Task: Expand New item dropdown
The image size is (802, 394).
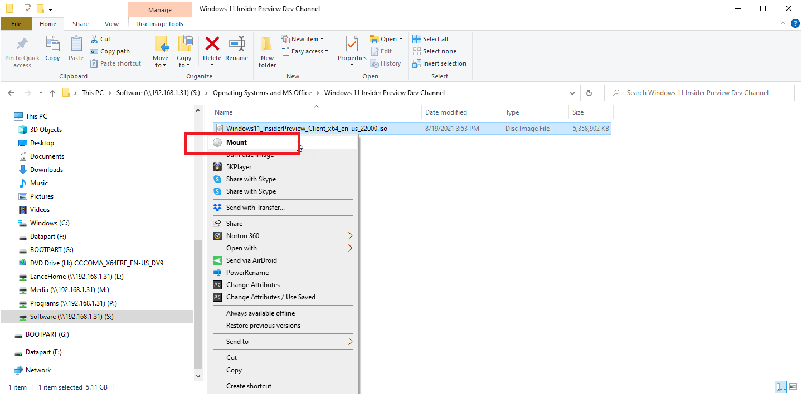Action: click(322, 39)
